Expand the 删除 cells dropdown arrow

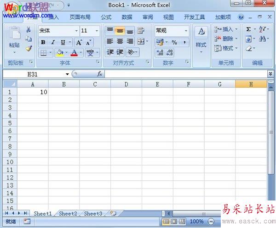[236, 39]
